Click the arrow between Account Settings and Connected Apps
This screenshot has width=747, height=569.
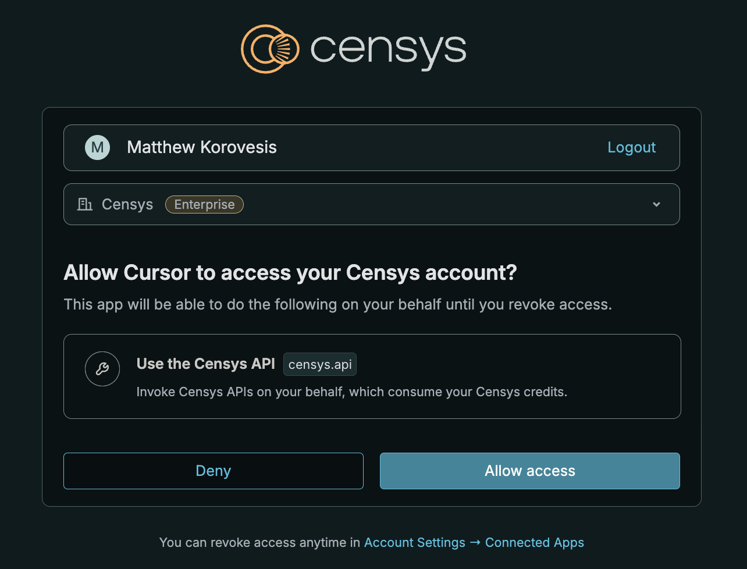click(475, 543)
